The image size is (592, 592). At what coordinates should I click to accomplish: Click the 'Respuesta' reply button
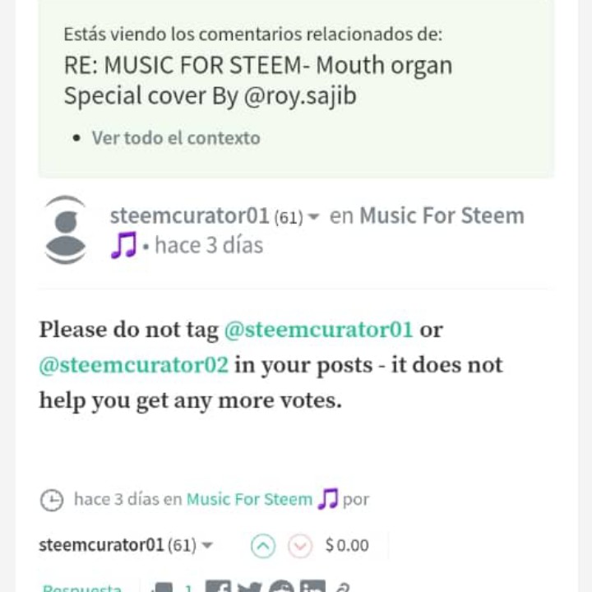[x=82, y=587]
